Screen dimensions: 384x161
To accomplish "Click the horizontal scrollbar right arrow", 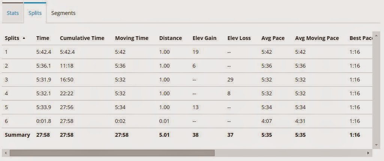I will coord(368,153).
